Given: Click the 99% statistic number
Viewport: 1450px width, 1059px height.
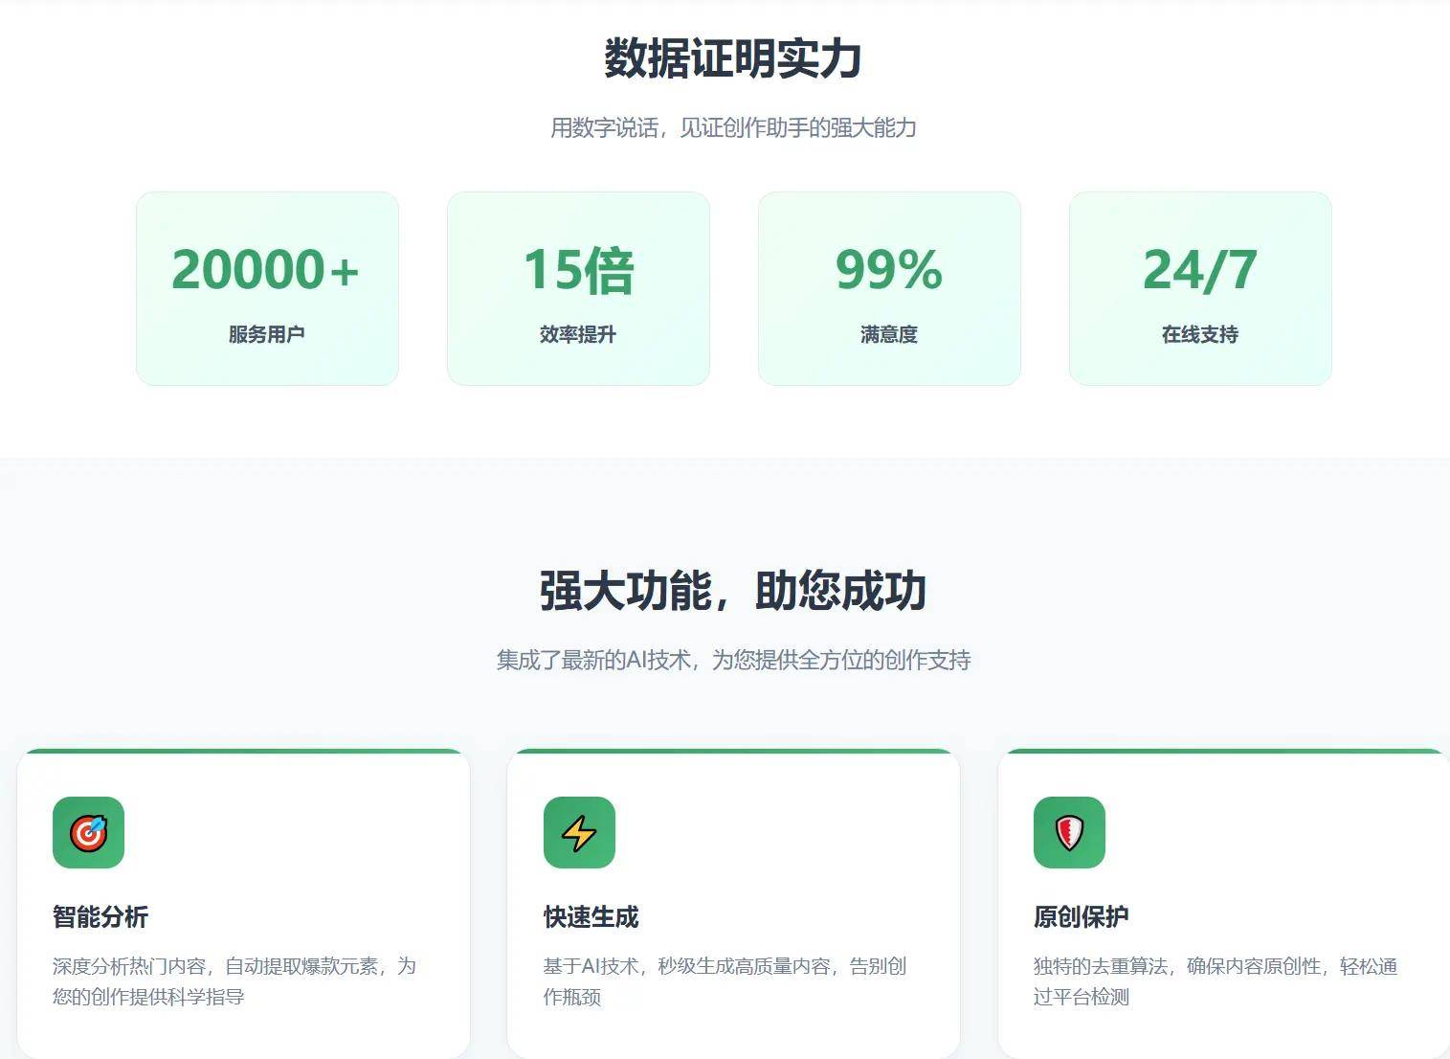Looking at the screenshot, I should coord(889,269).
